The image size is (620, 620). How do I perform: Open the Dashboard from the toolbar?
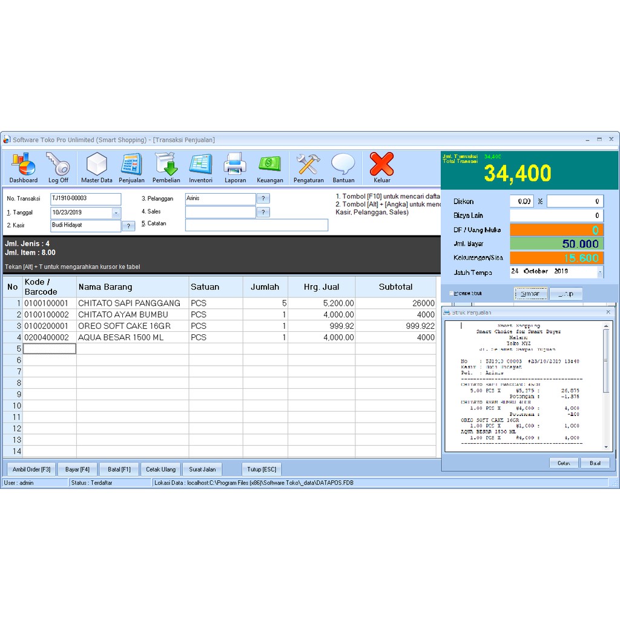(x=24, y=168)
